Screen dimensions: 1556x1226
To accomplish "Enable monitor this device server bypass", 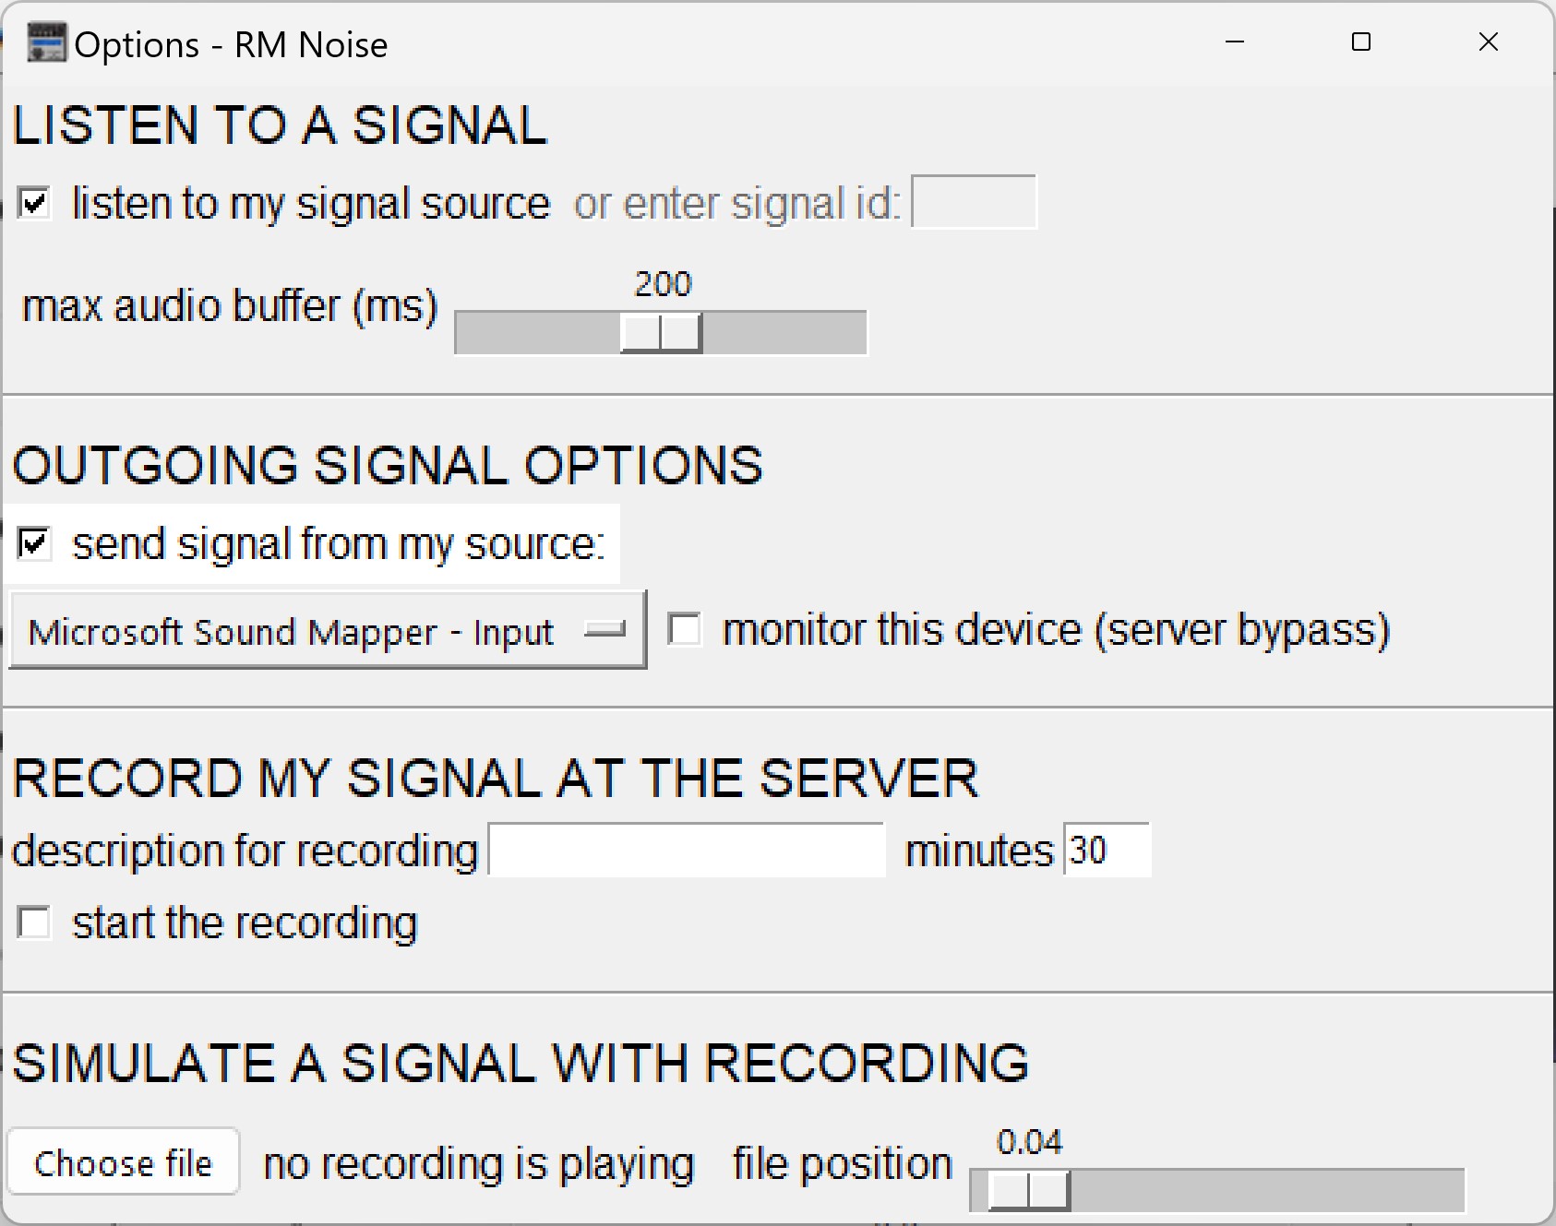I will [x=684, y=628].
